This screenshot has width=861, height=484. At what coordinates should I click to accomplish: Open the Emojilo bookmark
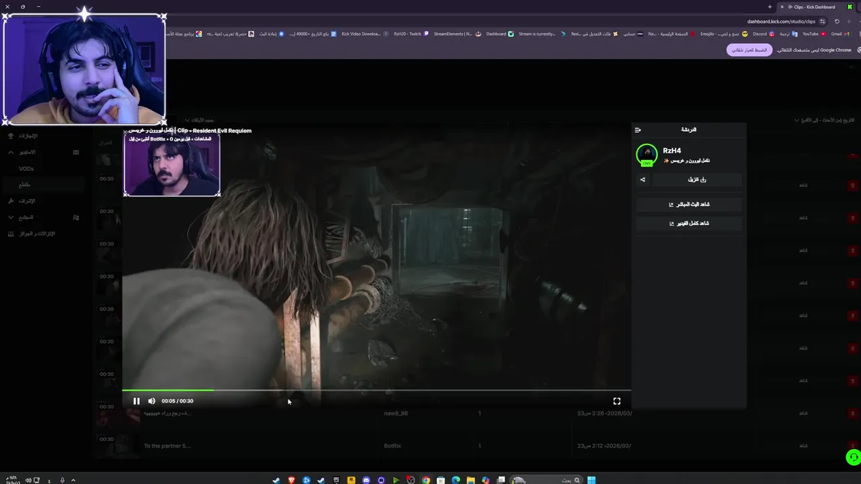pos(724,34)
